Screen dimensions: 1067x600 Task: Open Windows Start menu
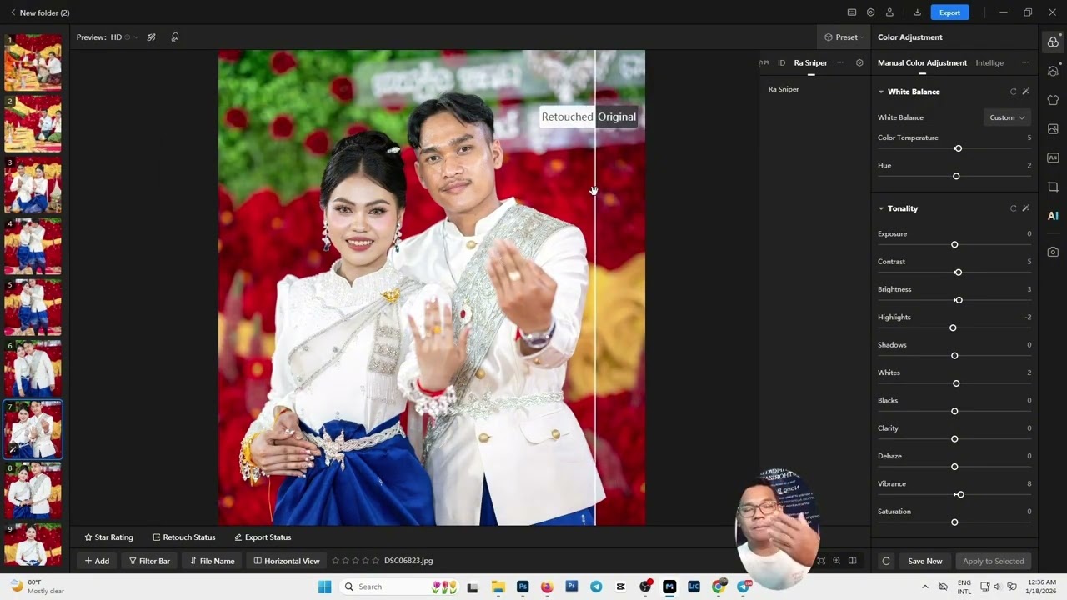pos(324,587)
